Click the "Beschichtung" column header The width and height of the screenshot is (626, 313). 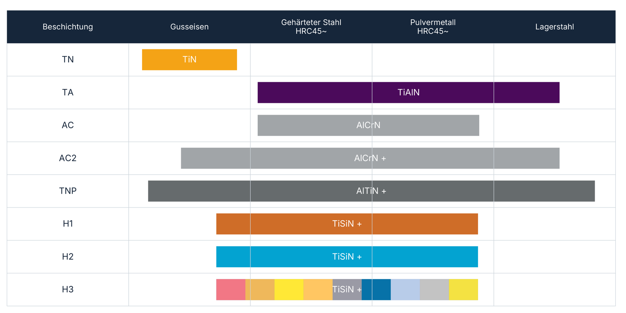coord(68,27)
